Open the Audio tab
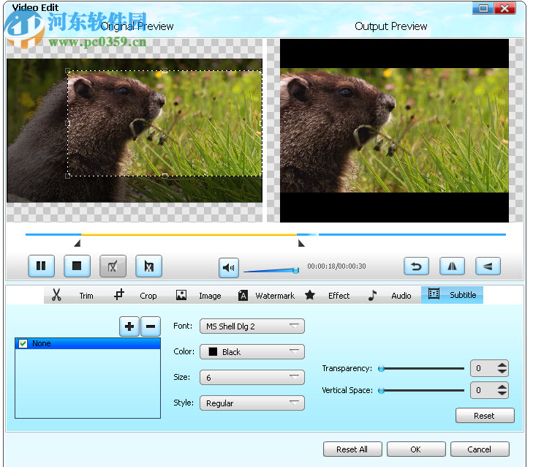Screen dimensions: 533x467 (401, 296)
